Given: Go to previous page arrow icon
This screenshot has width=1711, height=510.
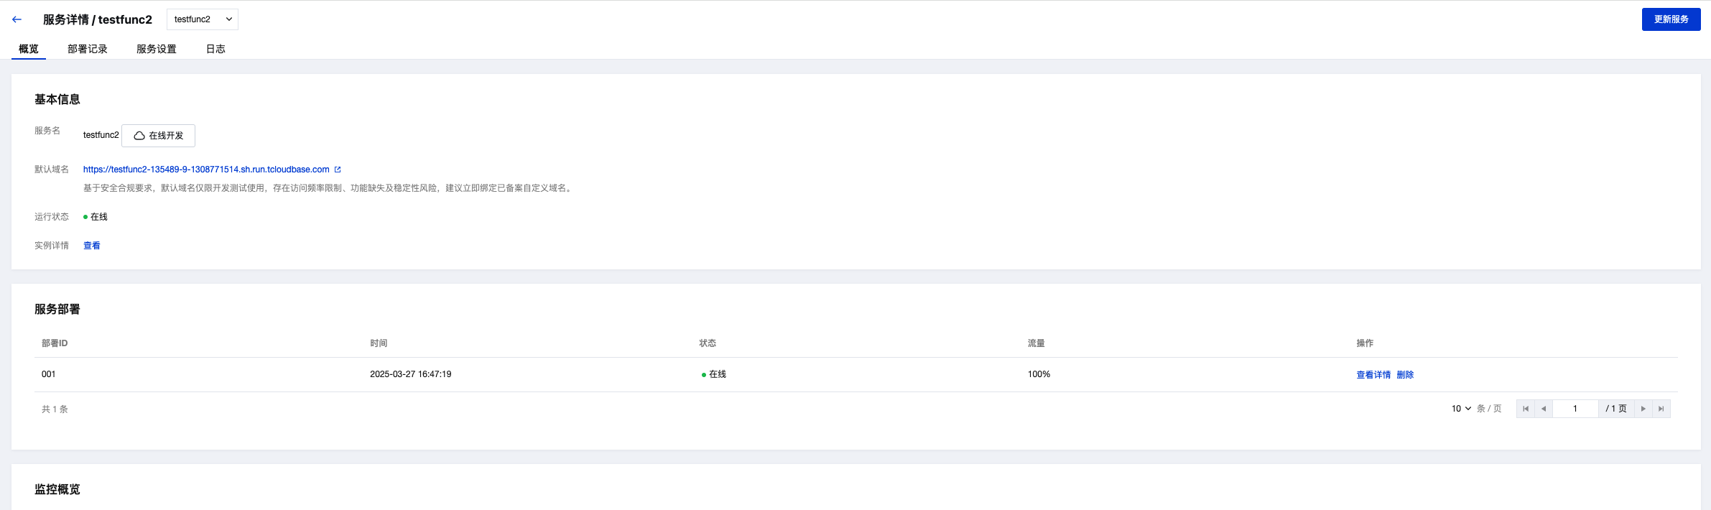Looking at the screenshot, I should 1544,409.
